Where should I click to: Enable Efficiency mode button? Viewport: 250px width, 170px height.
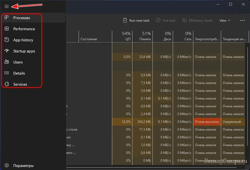point(197,20)
